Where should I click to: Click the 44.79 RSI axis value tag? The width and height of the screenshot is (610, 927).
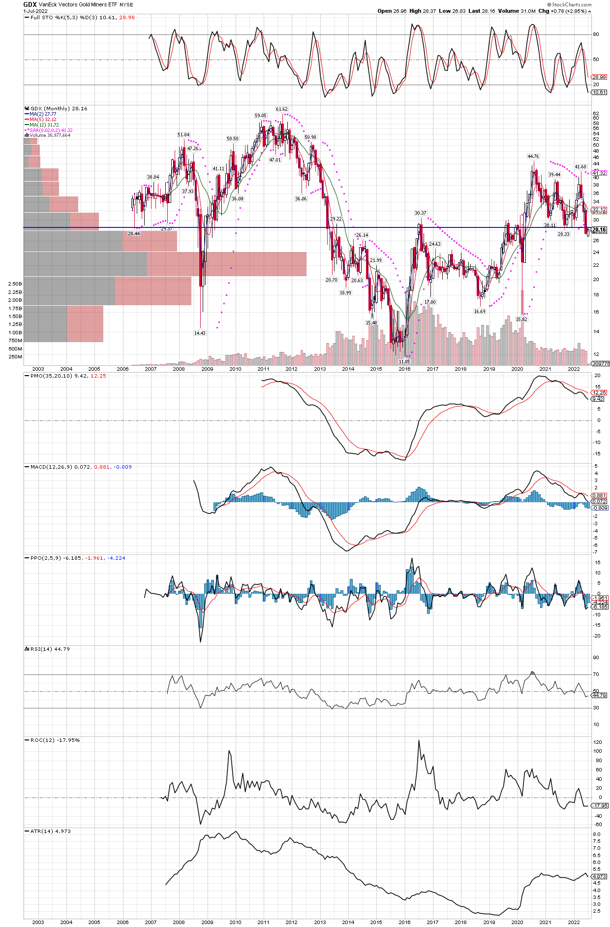pyautogui.click(x=599, y=695)
